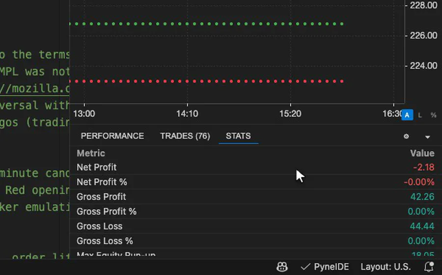This screenshot has height=275, width=442.
Task: Click the 15:20 time axis label
Action: (x=290, y=114)
